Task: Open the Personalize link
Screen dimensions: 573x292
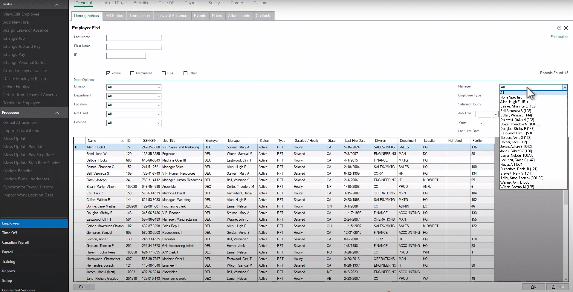Action: tap(559, 36)
